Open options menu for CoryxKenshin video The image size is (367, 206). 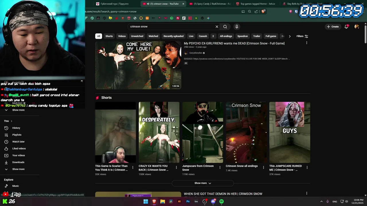click(307, 43)
